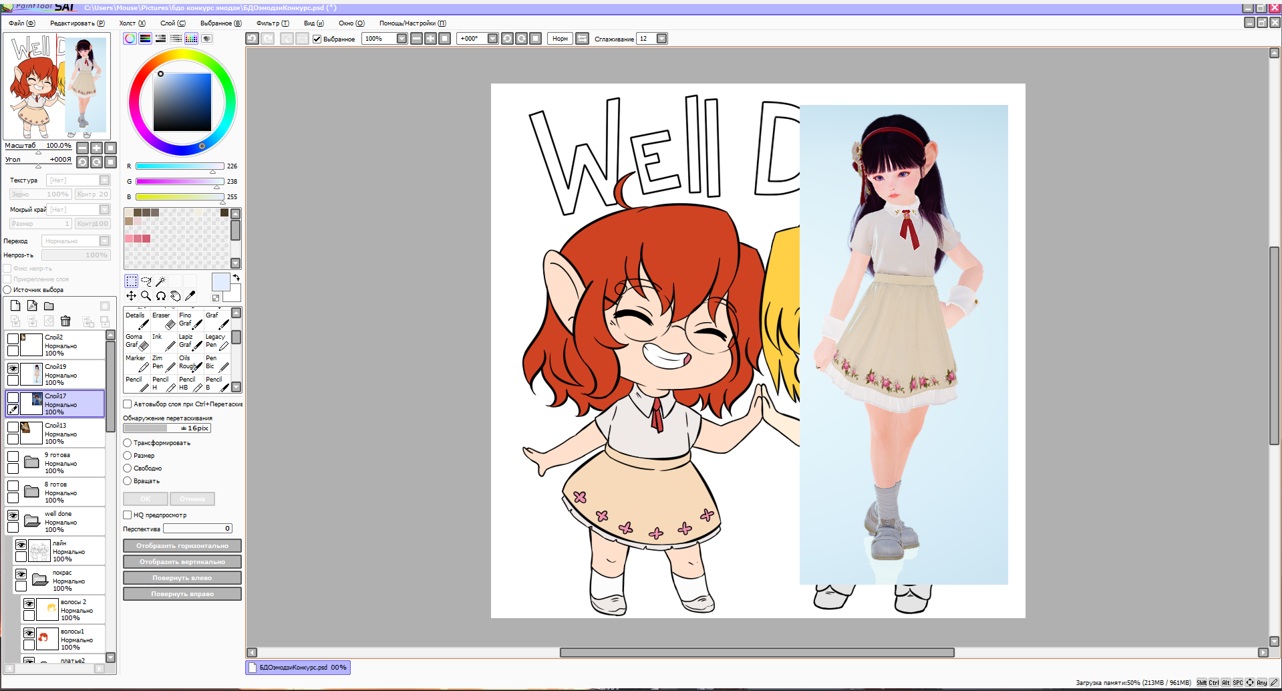The width and height of the screenshot is (1282, 691).
Task: Hide layer Слой19 using its eye icon
Action: point(13,368)
